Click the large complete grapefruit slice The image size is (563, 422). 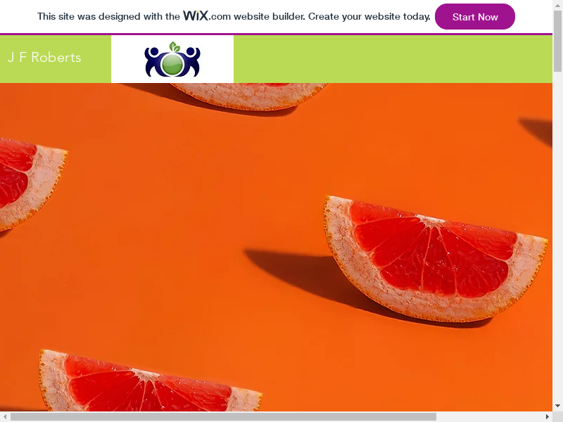(436, 258)
